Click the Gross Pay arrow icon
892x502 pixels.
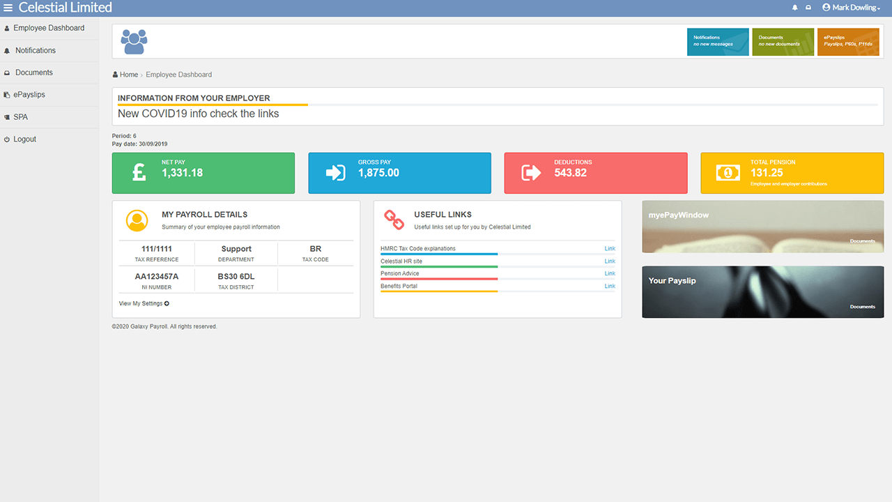336,172
